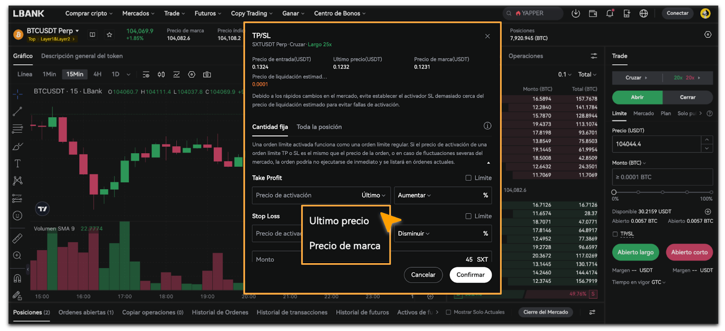
Task: Select the 4H timeframe
Action: 97,74
